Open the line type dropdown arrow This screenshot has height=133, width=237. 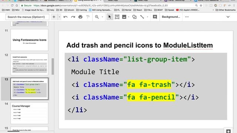(147, 17)
